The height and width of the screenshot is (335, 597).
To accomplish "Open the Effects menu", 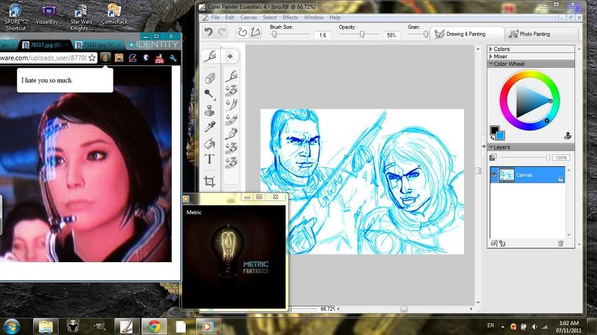I will click(290, 17).
